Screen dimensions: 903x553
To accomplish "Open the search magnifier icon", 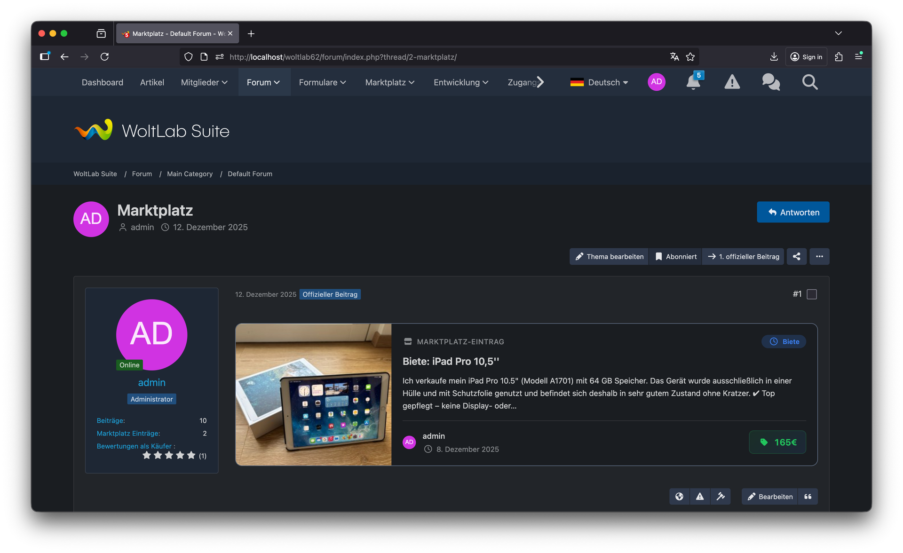I will pyautogui.click(x=809, y=82).
